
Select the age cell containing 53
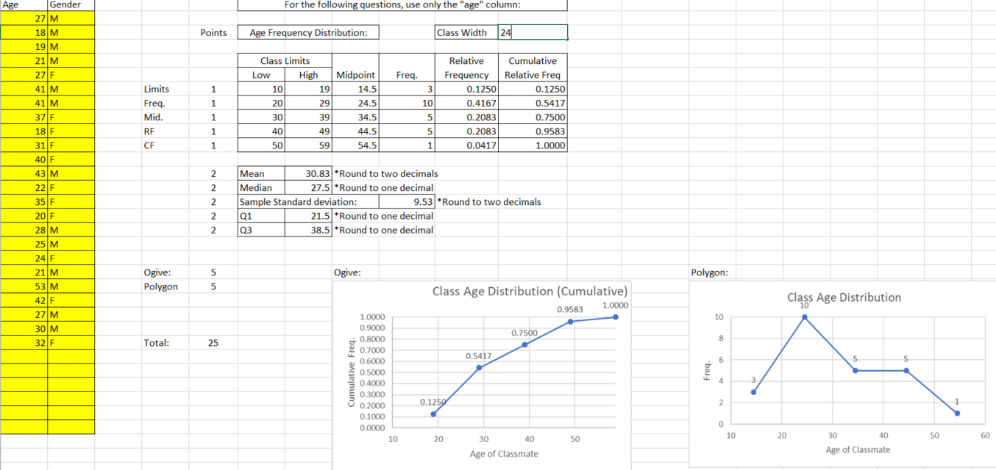24,286
